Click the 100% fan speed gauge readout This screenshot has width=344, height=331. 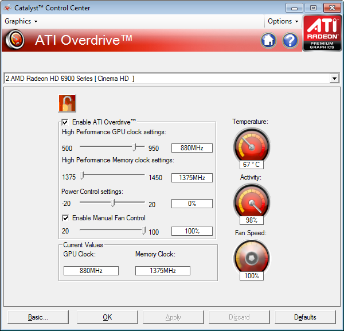[x=252, y=276]
